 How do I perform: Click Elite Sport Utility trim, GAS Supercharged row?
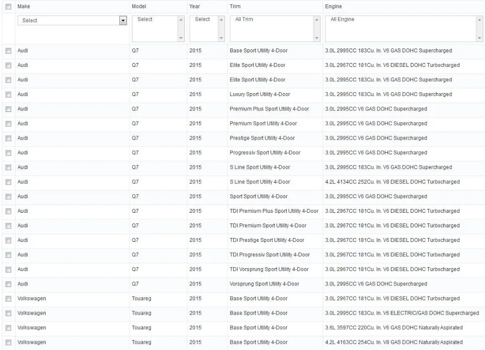click(x=258, y=80)
